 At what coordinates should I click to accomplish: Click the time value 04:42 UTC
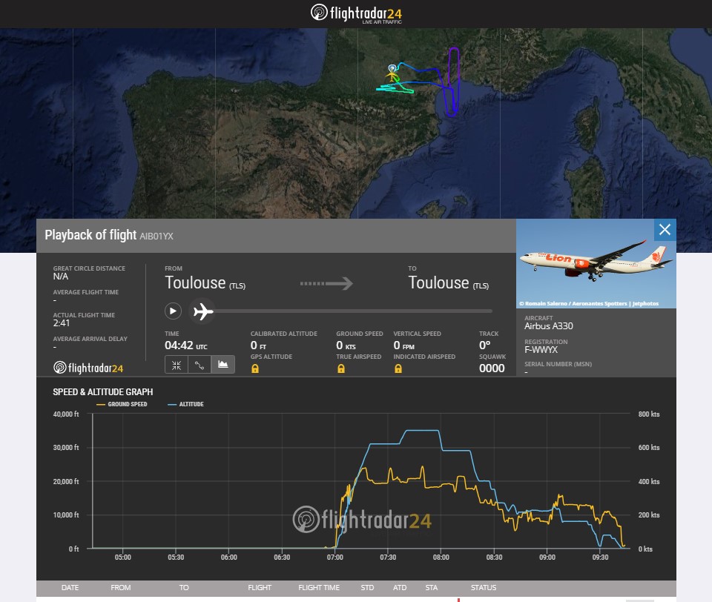click(185, 345)
